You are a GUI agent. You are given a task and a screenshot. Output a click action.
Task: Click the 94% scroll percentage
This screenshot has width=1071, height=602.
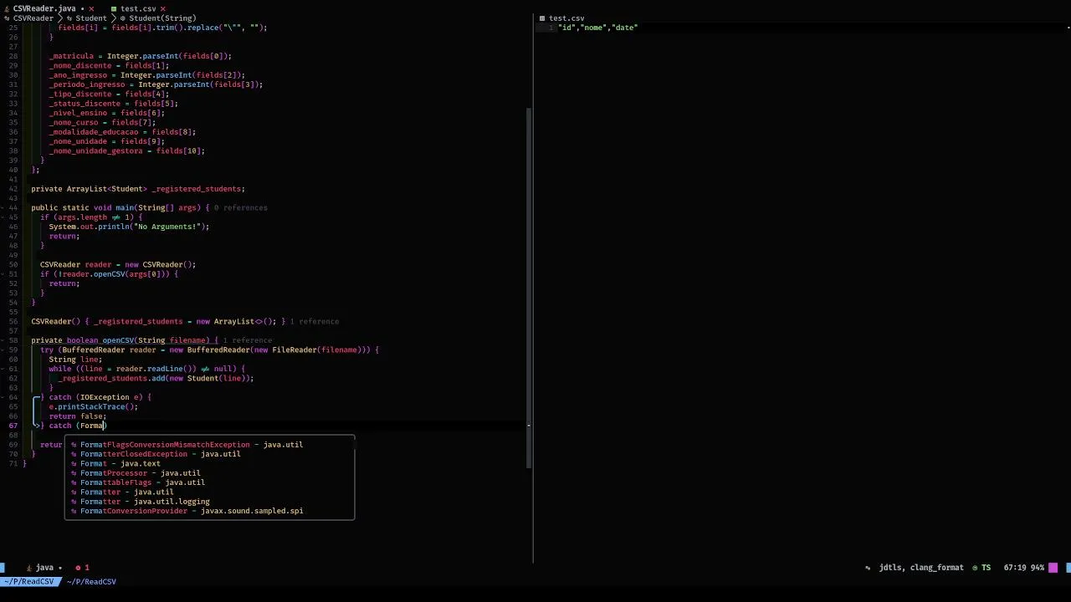pyautogui.click(x=1038, y=568)
